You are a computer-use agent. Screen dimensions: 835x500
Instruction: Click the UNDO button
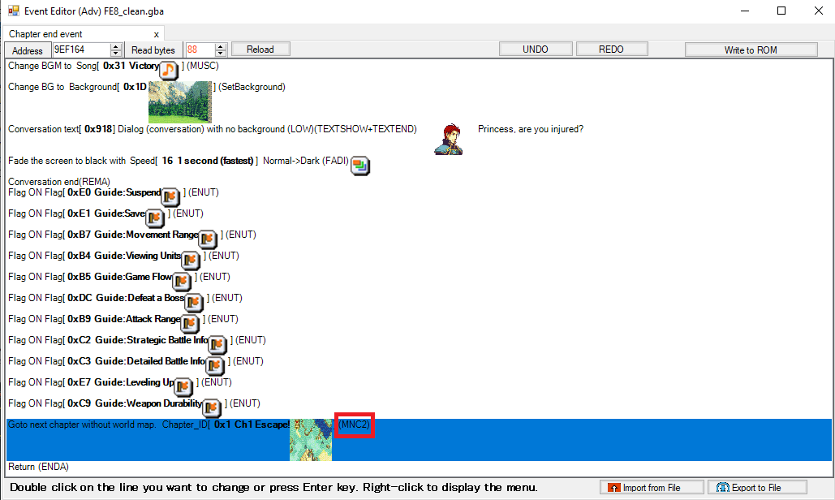[535, 50]
